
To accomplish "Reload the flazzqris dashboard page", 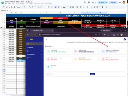I will click(35, 35).
